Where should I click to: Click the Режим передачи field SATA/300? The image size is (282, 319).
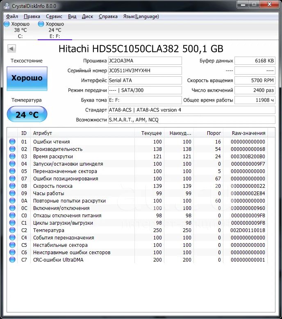145,90
